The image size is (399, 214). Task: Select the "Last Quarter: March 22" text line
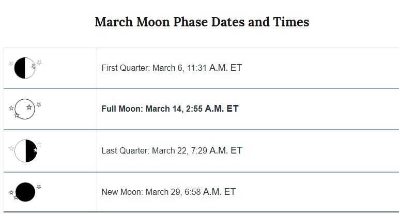pos(144,150)
